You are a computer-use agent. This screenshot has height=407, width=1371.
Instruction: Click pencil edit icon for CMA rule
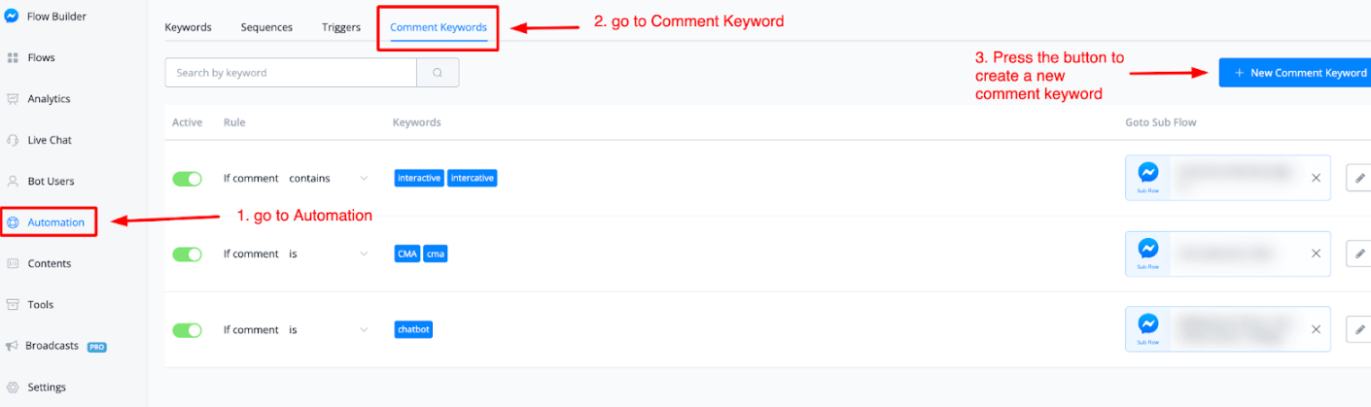(1358, 254)
